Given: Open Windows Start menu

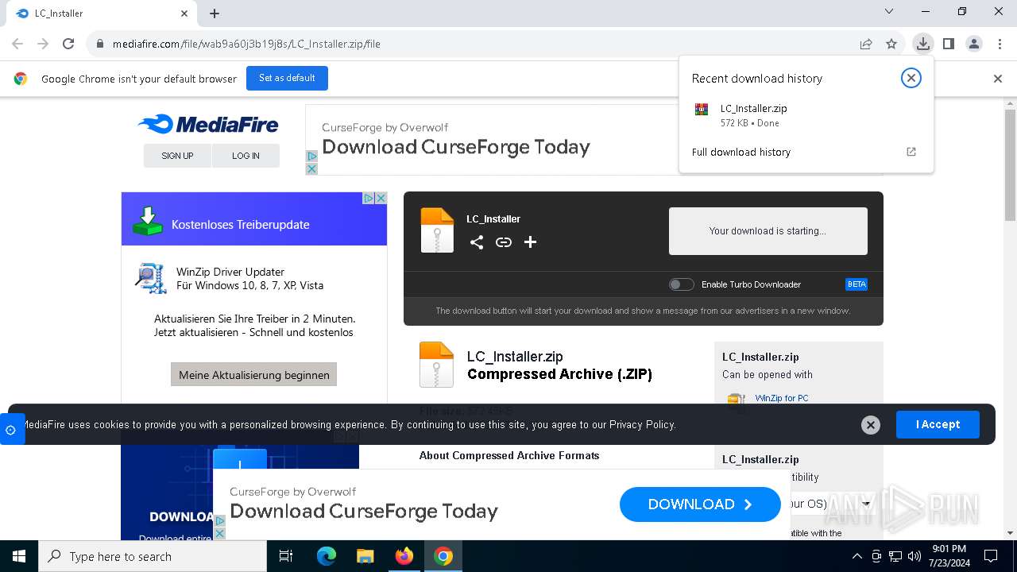Looking at the screenshot, I should pos(19,556).
